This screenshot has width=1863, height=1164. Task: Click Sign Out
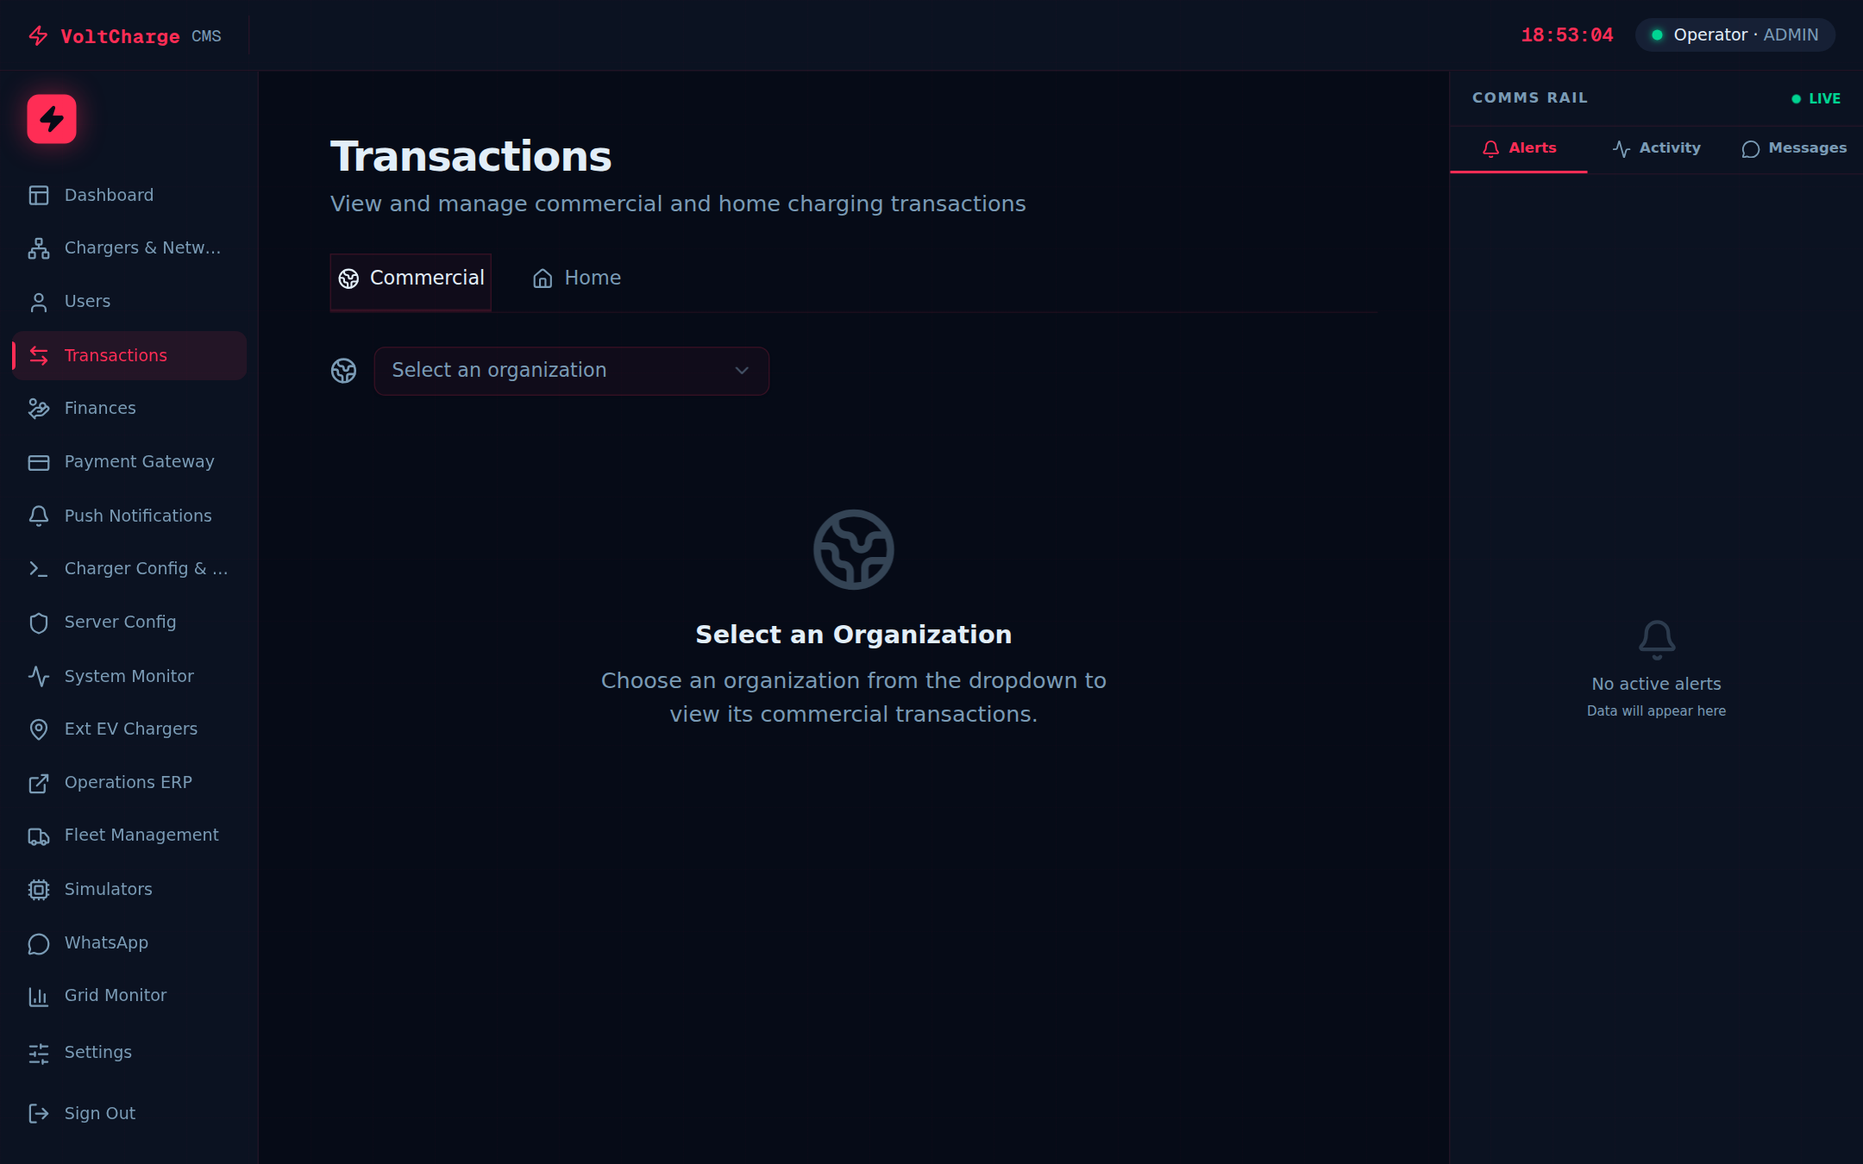pos(99,1113)
